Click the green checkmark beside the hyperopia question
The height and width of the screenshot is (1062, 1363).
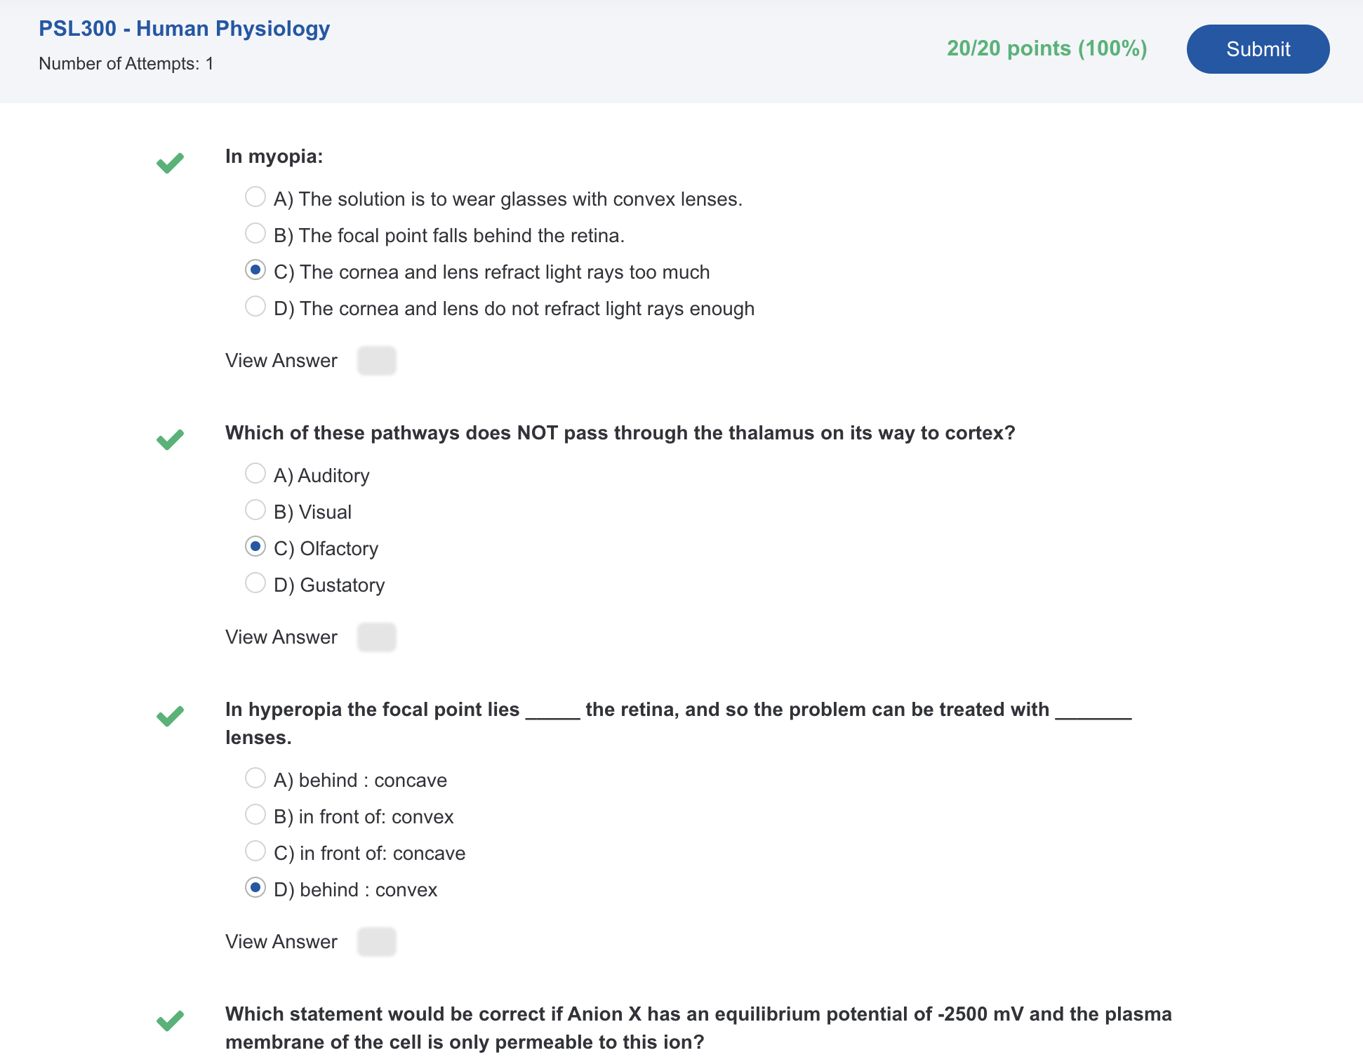(170, 716)
